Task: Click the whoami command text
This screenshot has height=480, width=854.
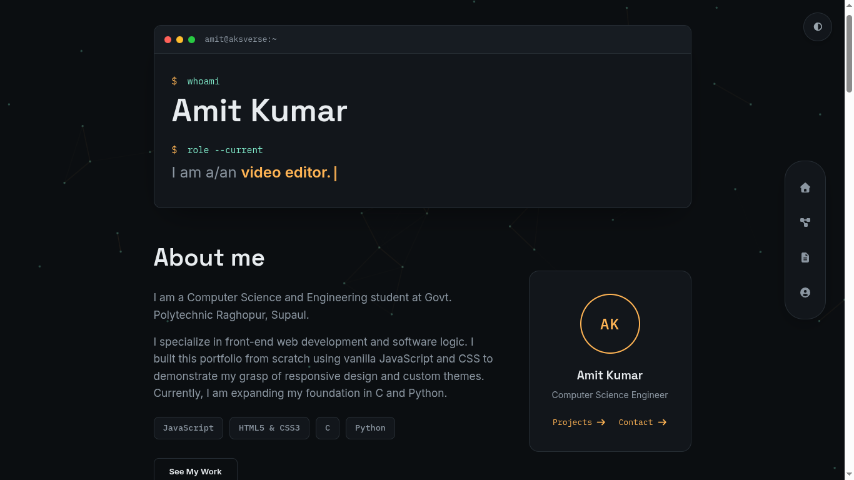Action: coord(204,81)
